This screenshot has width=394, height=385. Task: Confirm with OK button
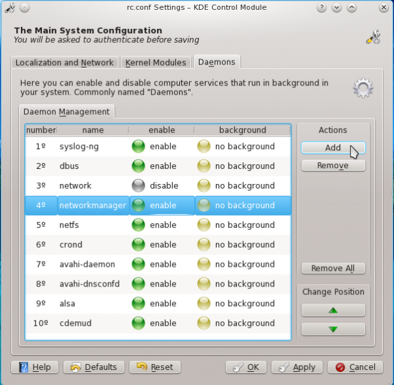coord(246,367)
